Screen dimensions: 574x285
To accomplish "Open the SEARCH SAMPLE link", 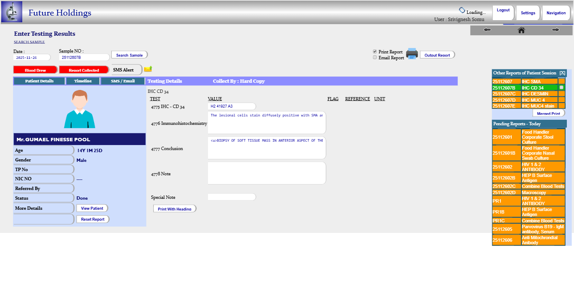I will pos(29,42).
